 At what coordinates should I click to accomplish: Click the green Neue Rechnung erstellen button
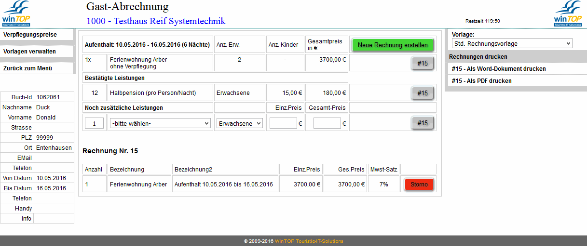pos(393,45)
